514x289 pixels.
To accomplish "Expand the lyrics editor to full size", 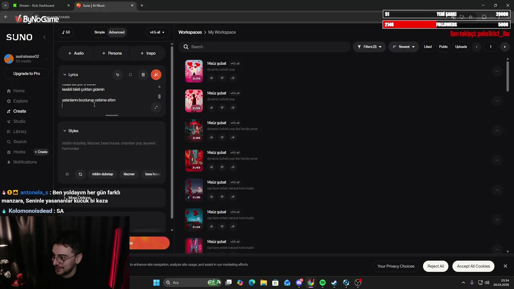I will tap(156, 107).
